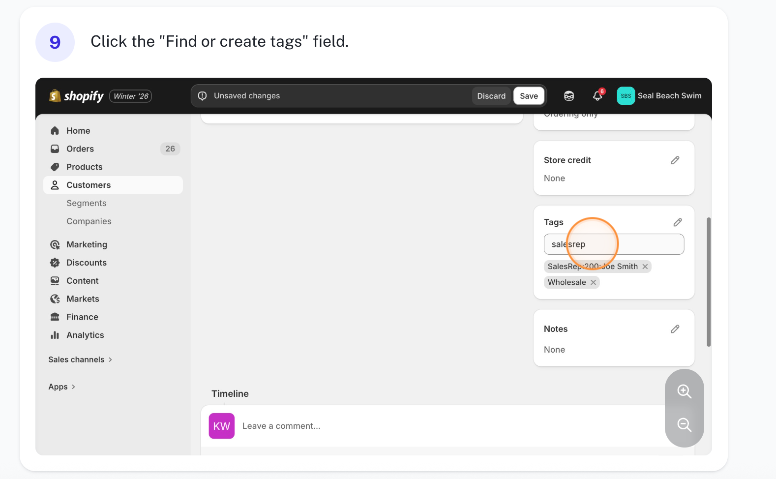Click the Tags pencil edit icon

678,222
